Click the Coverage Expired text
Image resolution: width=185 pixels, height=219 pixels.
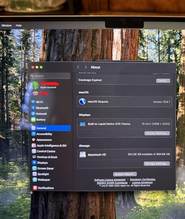(90, 80)
